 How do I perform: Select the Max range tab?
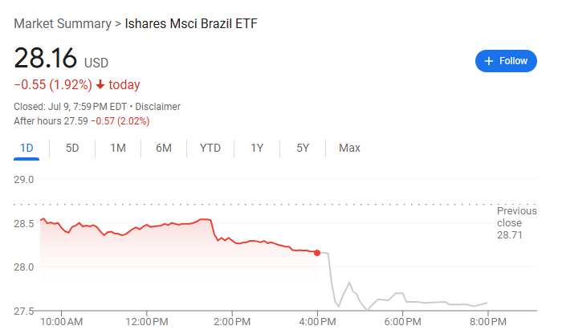349,148
